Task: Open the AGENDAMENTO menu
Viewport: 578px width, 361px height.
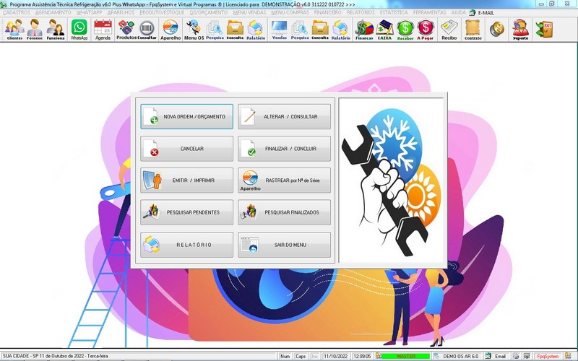Action: coord(53,12)
